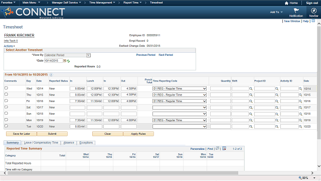Go to the Next Period link
The image size is (321, 181).
pyautogui.click(x=166, y=55)
